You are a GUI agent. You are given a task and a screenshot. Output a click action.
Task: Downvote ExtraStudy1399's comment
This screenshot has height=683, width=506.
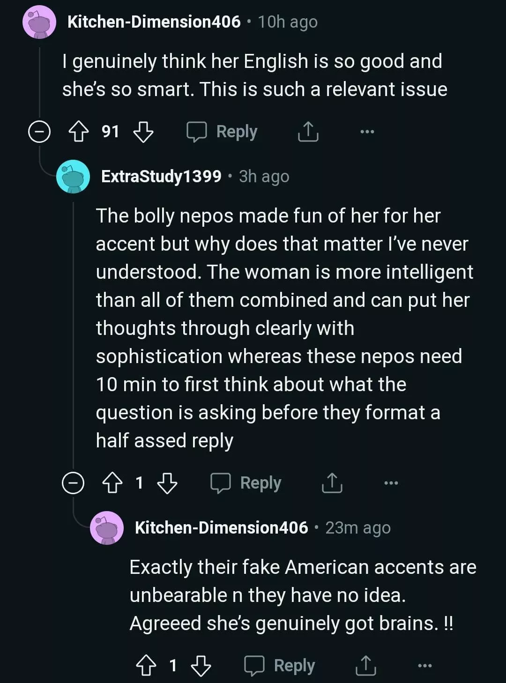click(x=167, y=483)
